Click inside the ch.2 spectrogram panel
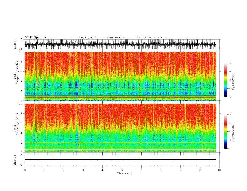The width and height of the screenshot is (247, 191). click(x=120, y=128)
